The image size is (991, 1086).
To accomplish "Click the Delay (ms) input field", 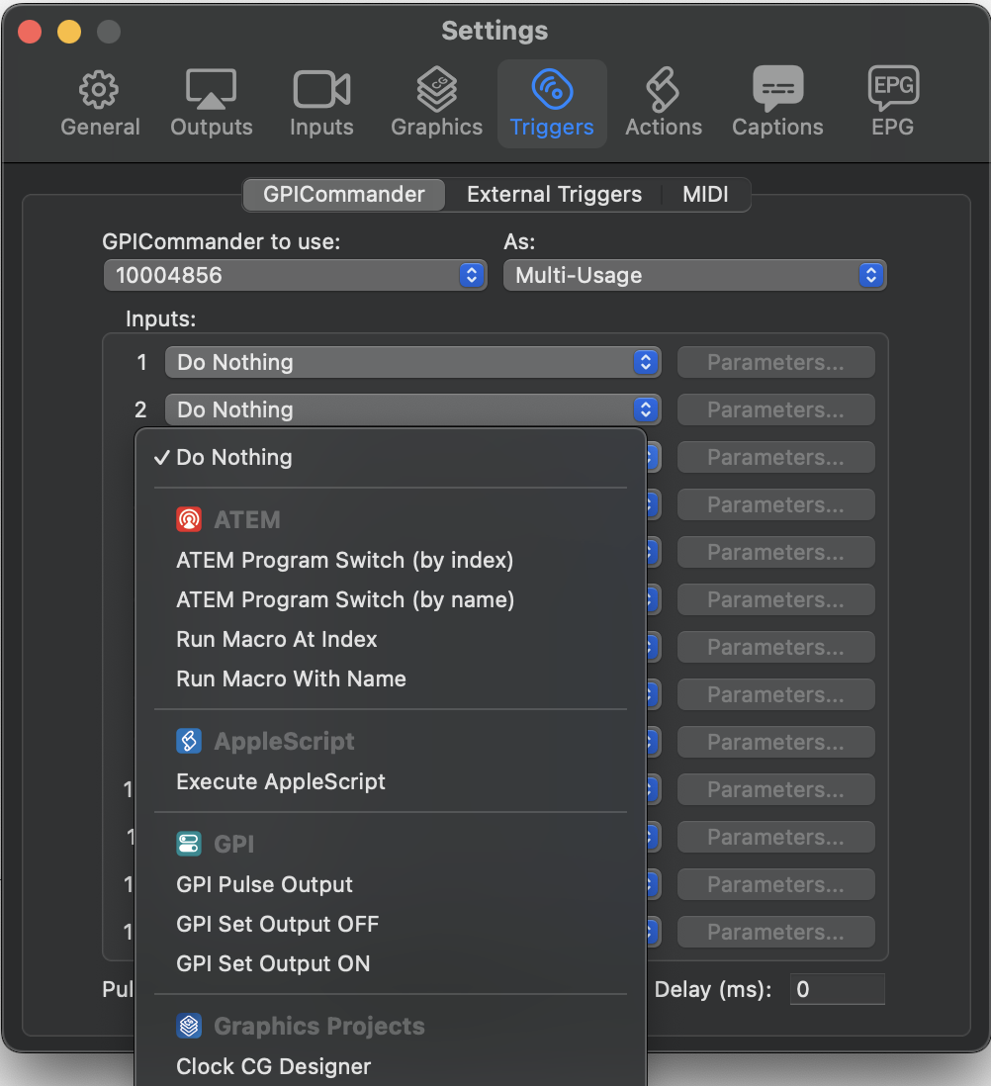I will [x=838, y=989].
